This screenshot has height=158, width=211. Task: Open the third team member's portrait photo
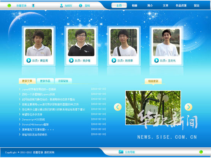tap(124, 43)
